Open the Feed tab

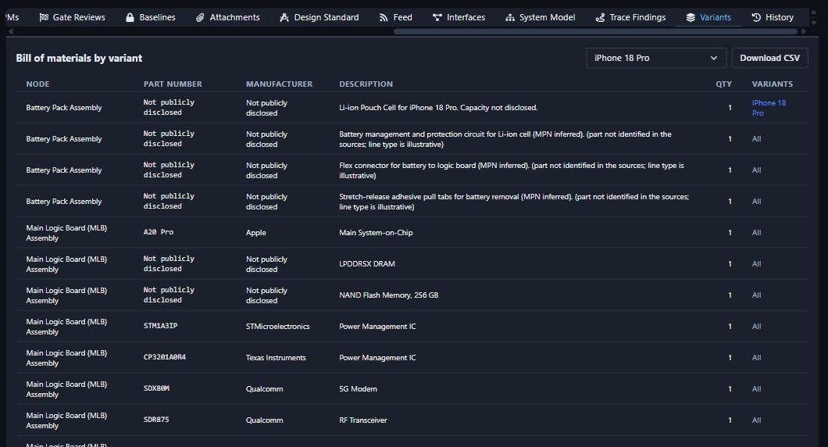(x=395, y=17)
